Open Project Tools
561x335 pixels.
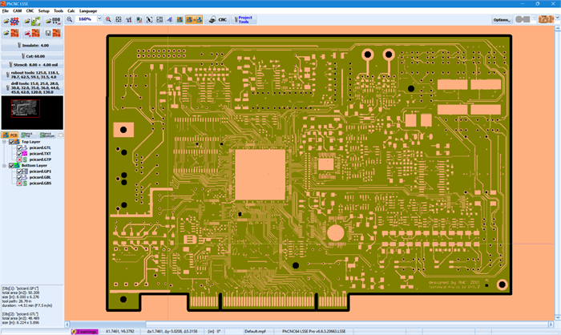(244, 19)
